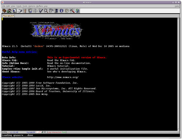Screen dimensions: 182x139
Task: Print buffer using the printer icon
Action: click(20, 11)
